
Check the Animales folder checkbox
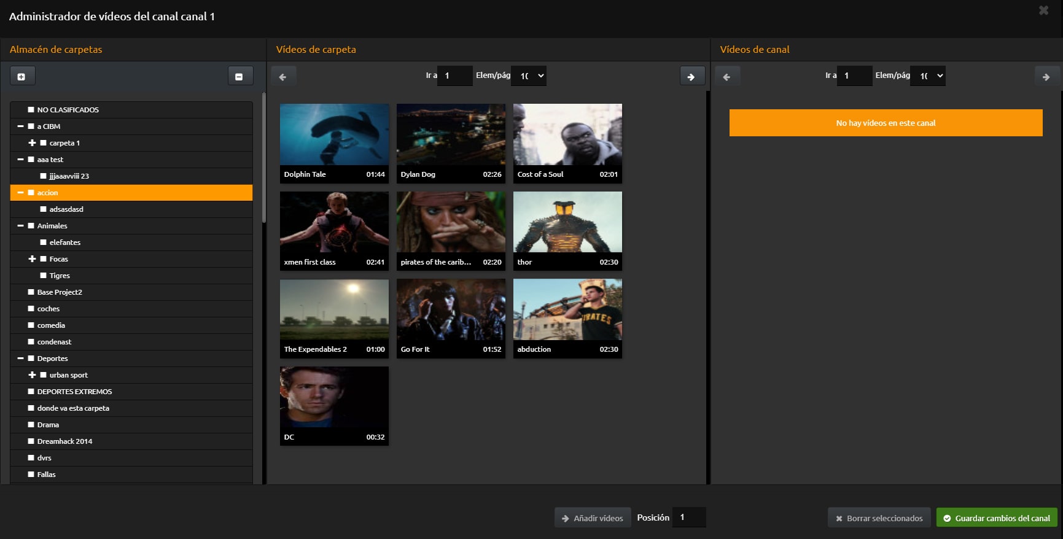coord(31,225)
